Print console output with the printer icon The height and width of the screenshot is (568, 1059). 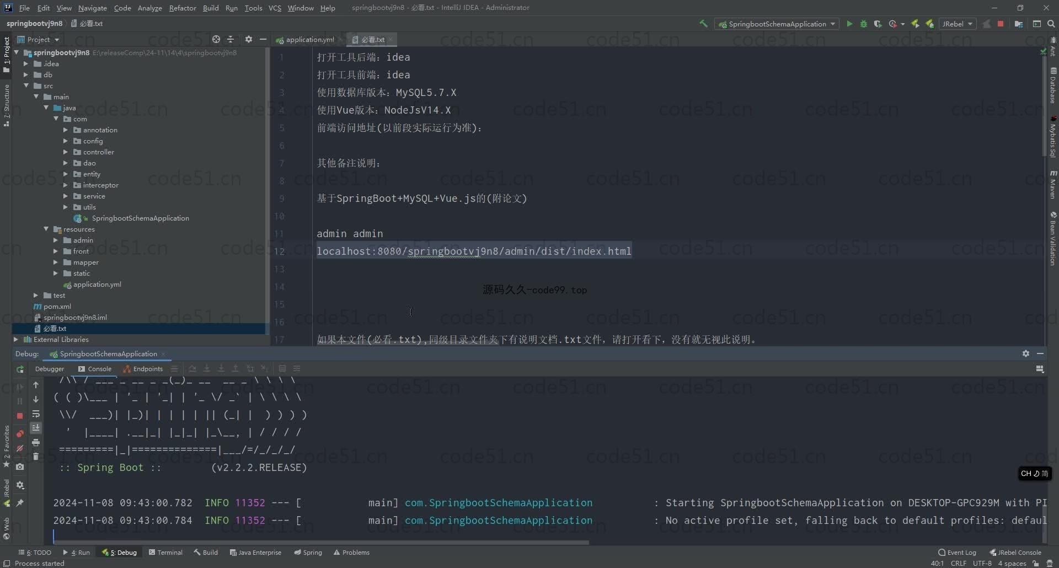tap(36, 442)
